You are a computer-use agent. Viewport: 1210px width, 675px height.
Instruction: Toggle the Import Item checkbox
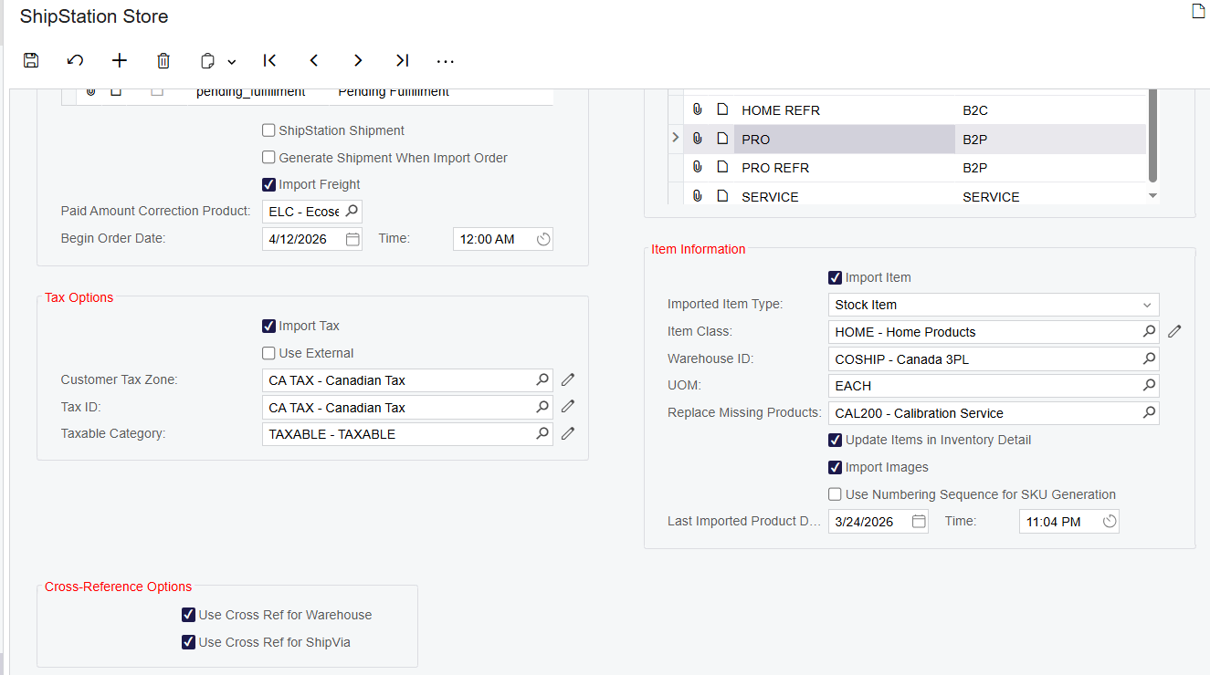[835, 277]
